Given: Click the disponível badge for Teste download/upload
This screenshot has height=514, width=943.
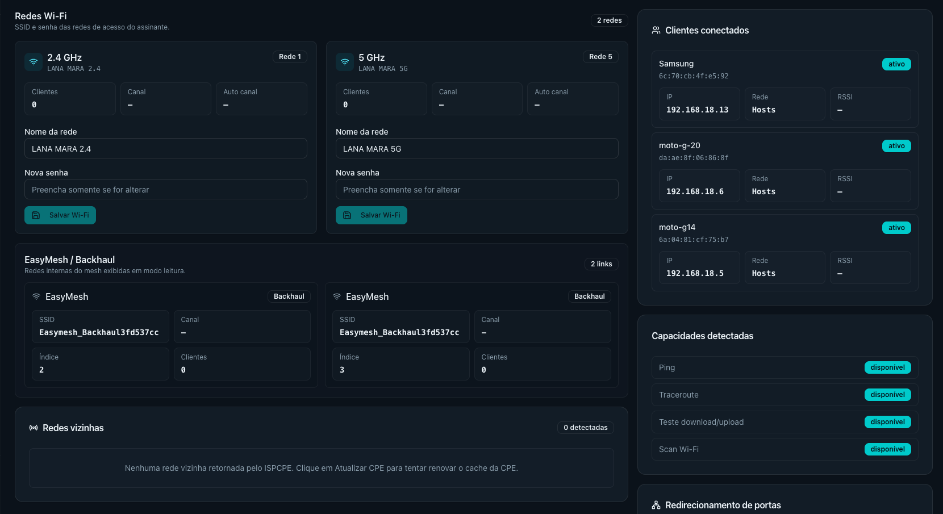Looking at the screenshot, I should (888, 422).
